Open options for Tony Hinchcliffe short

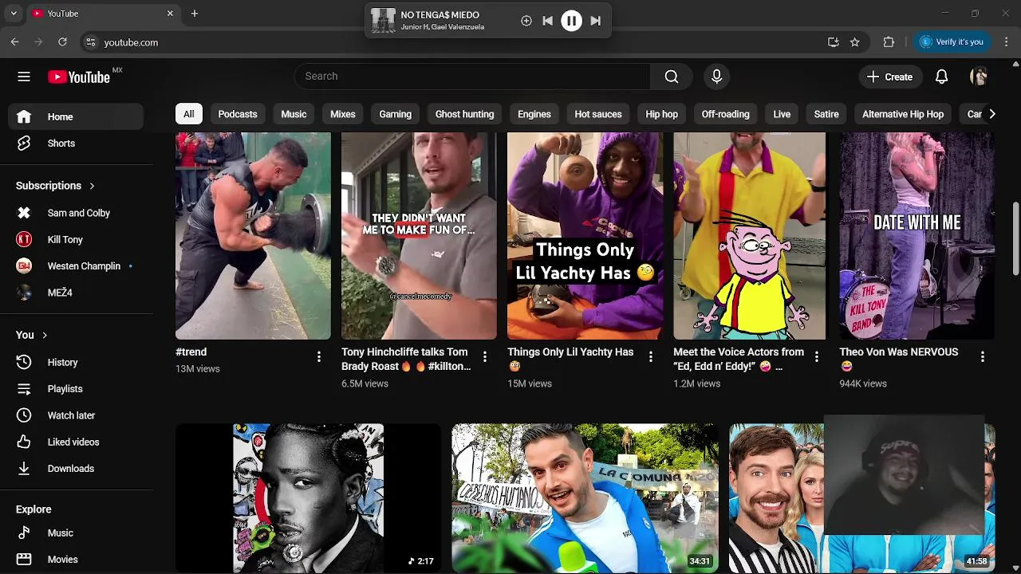click(484, 357)
